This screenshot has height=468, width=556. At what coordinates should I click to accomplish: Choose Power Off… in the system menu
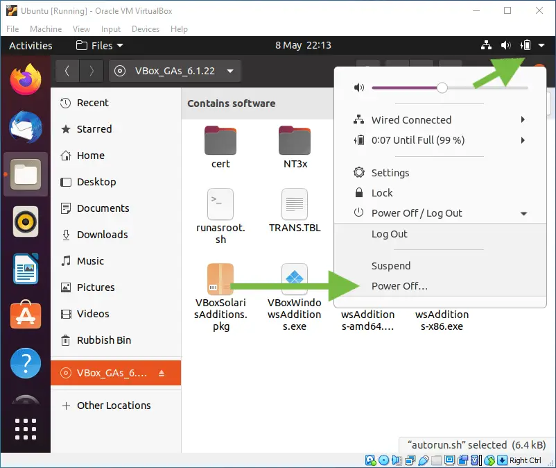coord(440,286)
